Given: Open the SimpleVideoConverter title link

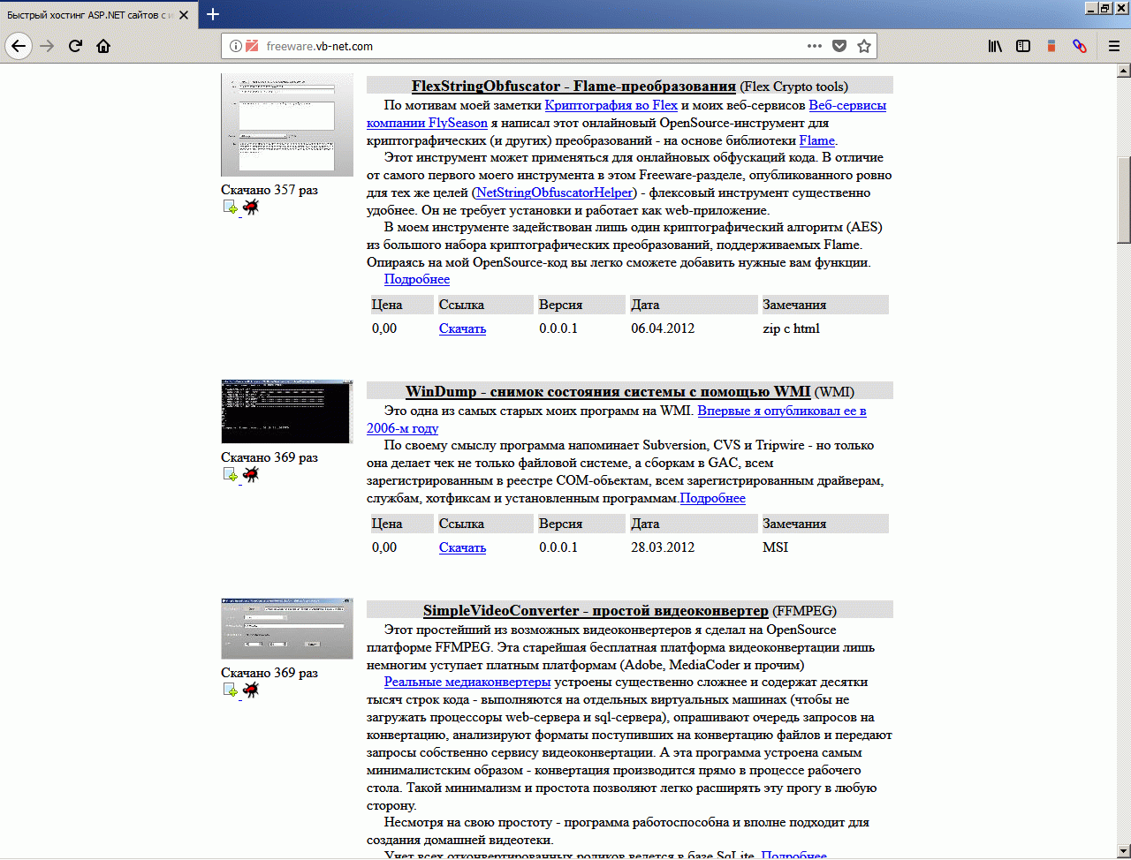Looking at the screenshot, I should pos(596,610).
